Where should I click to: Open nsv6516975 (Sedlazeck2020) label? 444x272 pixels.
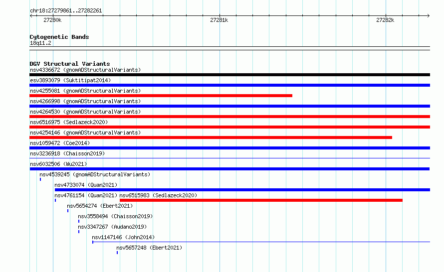pyautogui.click(x=69, y=122)
